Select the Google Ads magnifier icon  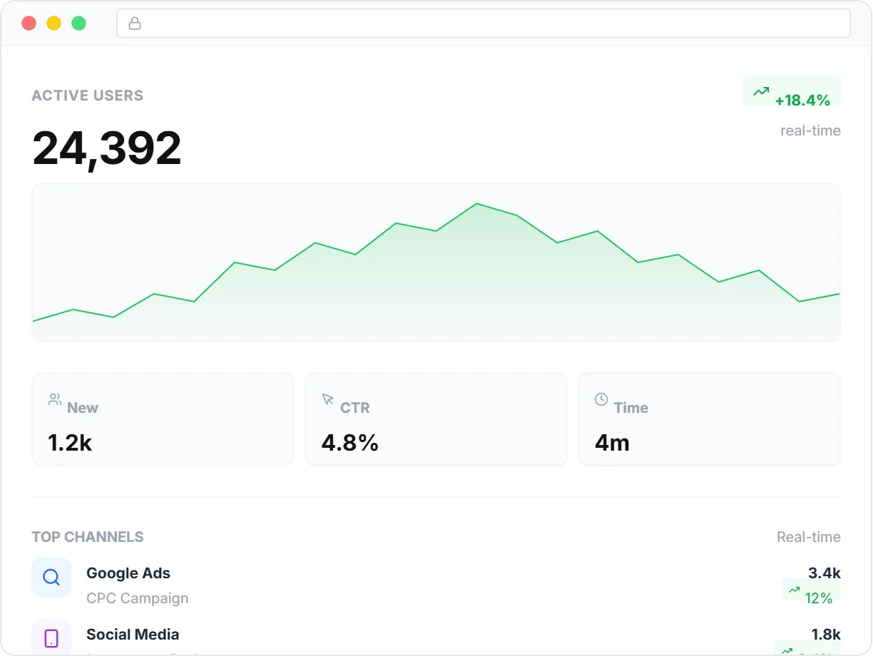[x=51, y=577]
